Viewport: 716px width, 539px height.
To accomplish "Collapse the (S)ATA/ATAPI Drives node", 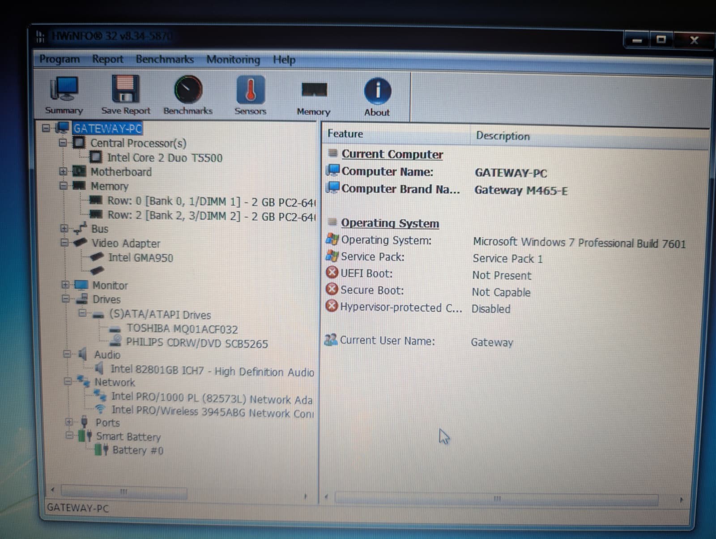I will [82, 313].
